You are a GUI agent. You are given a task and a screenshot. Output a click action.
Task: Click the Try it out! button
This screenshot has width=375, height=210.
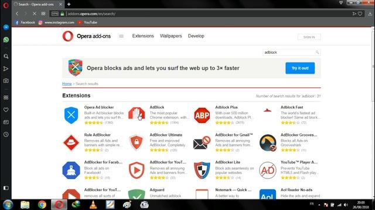coord(300,68)
